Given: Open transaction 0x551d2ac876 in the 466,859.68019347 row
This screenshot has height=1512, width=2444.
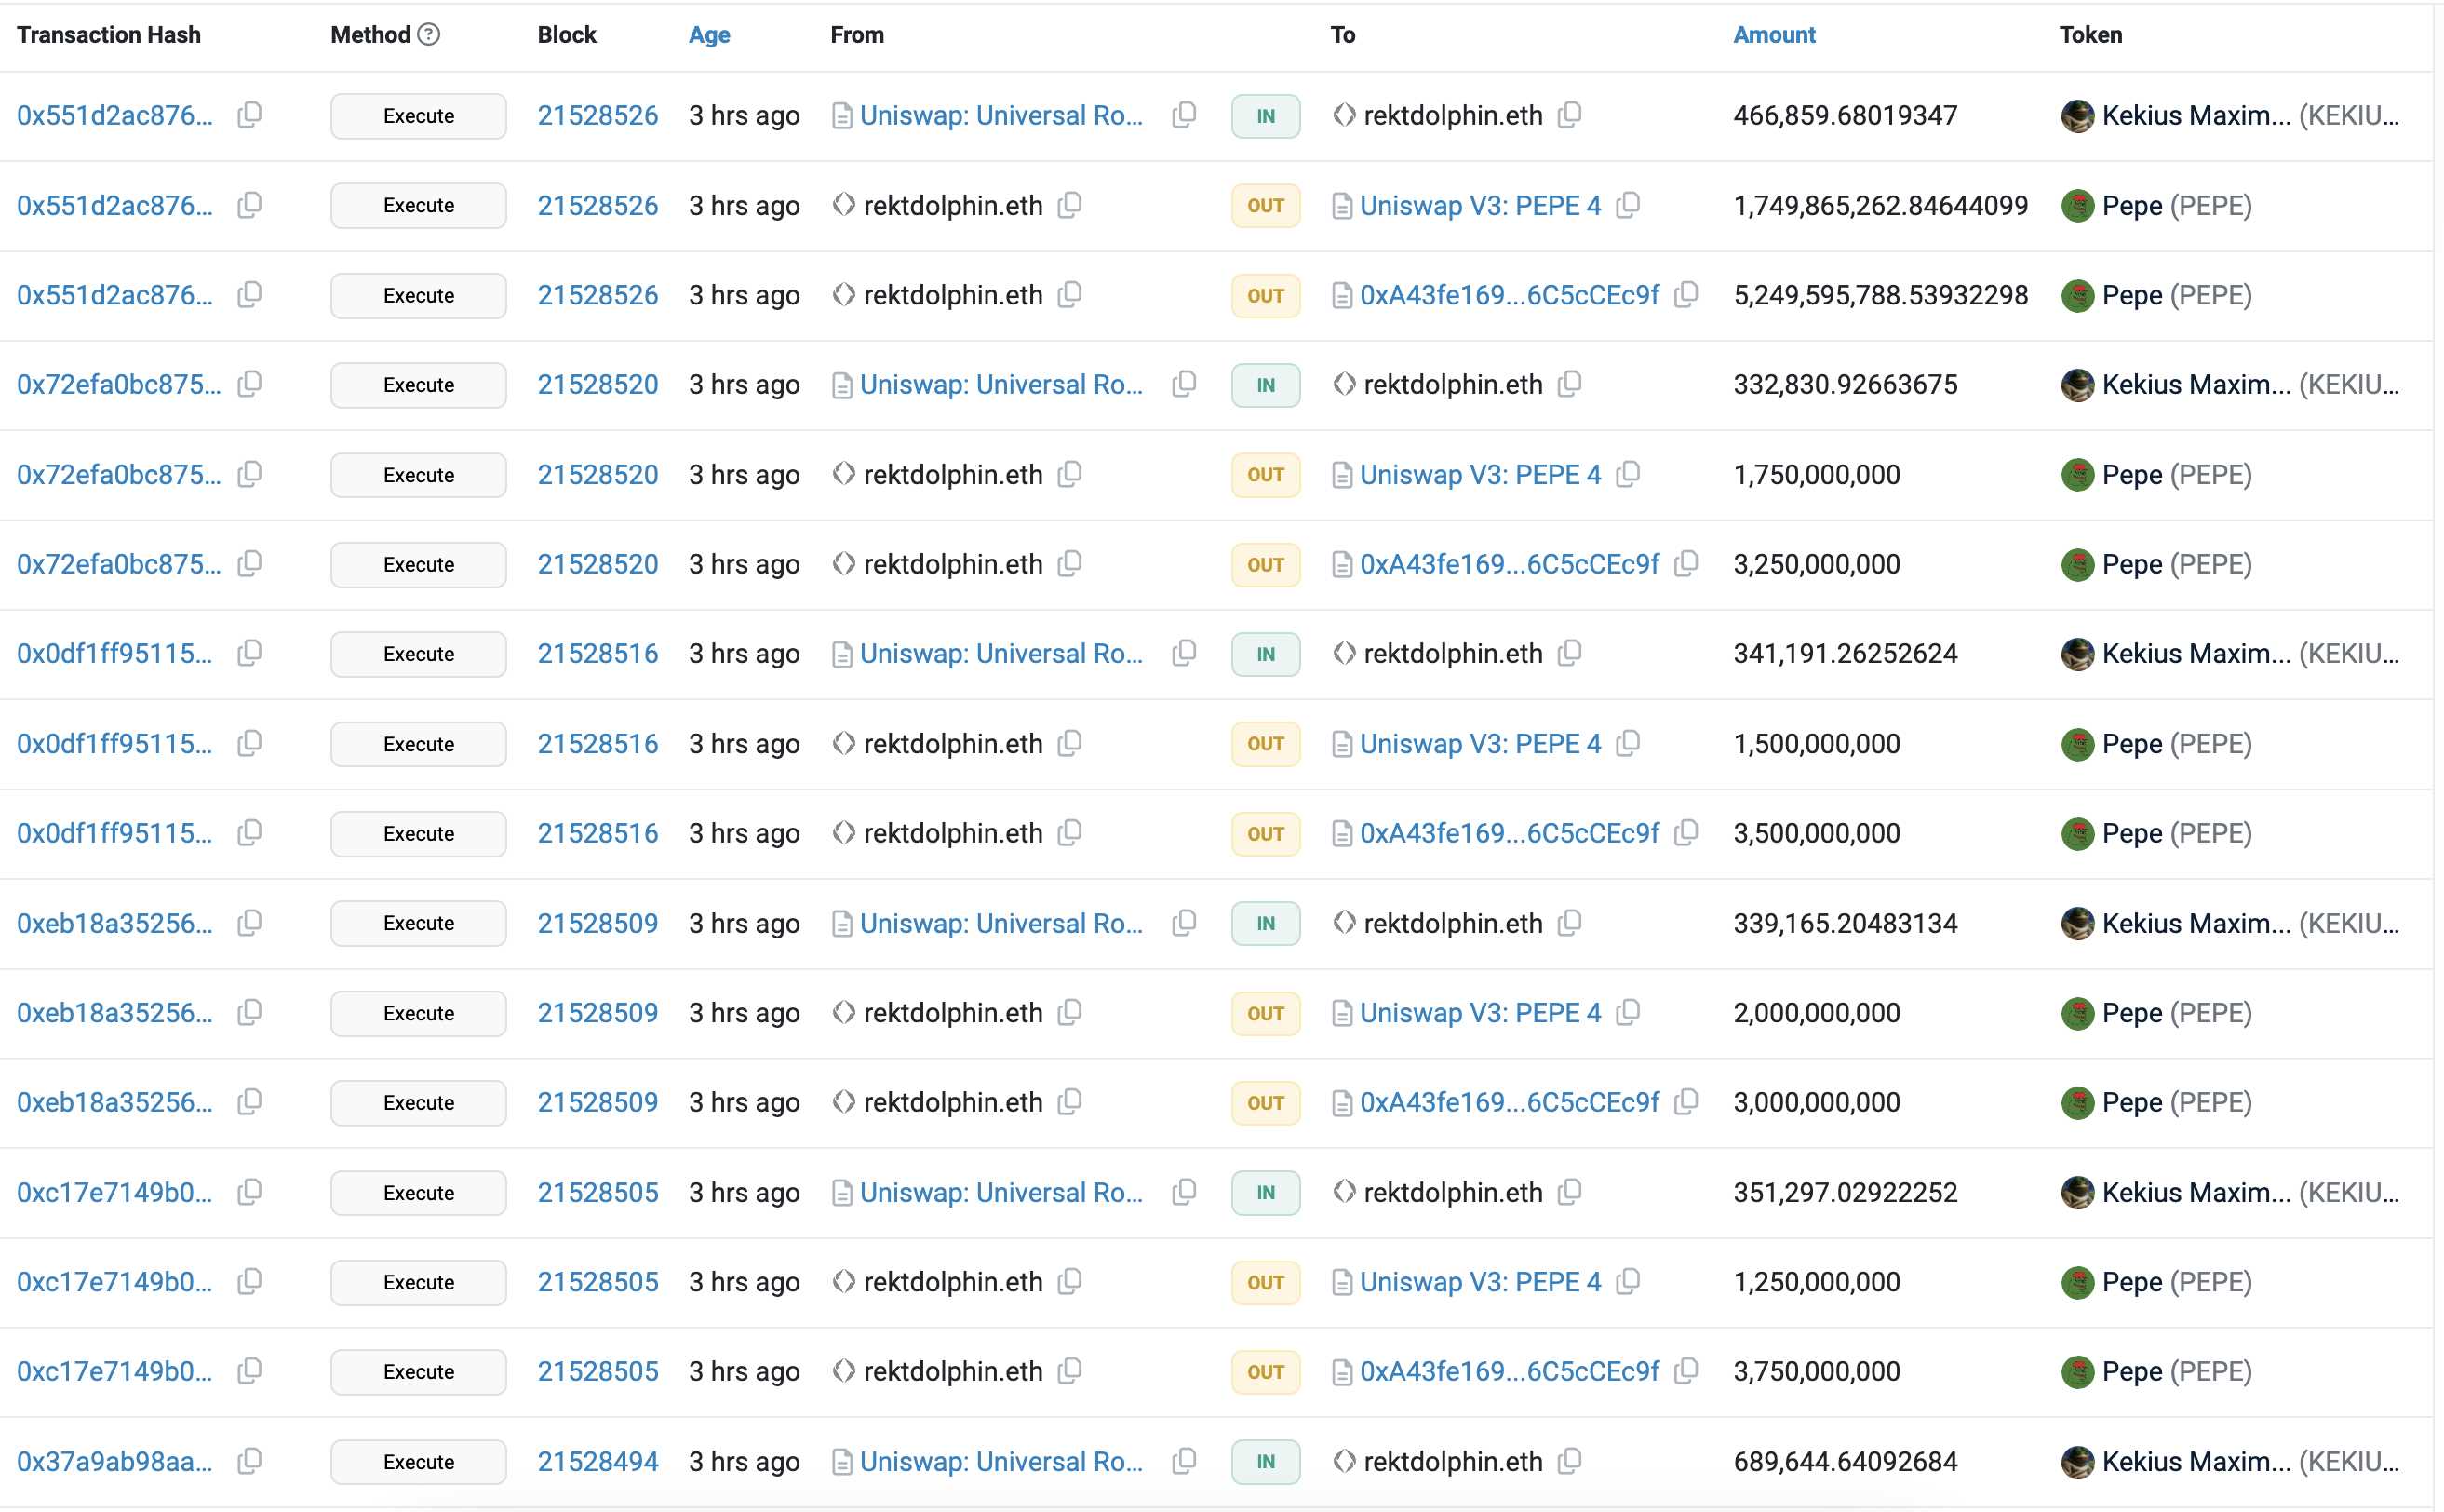Looking at the screenshot, I should click(115, 115).
